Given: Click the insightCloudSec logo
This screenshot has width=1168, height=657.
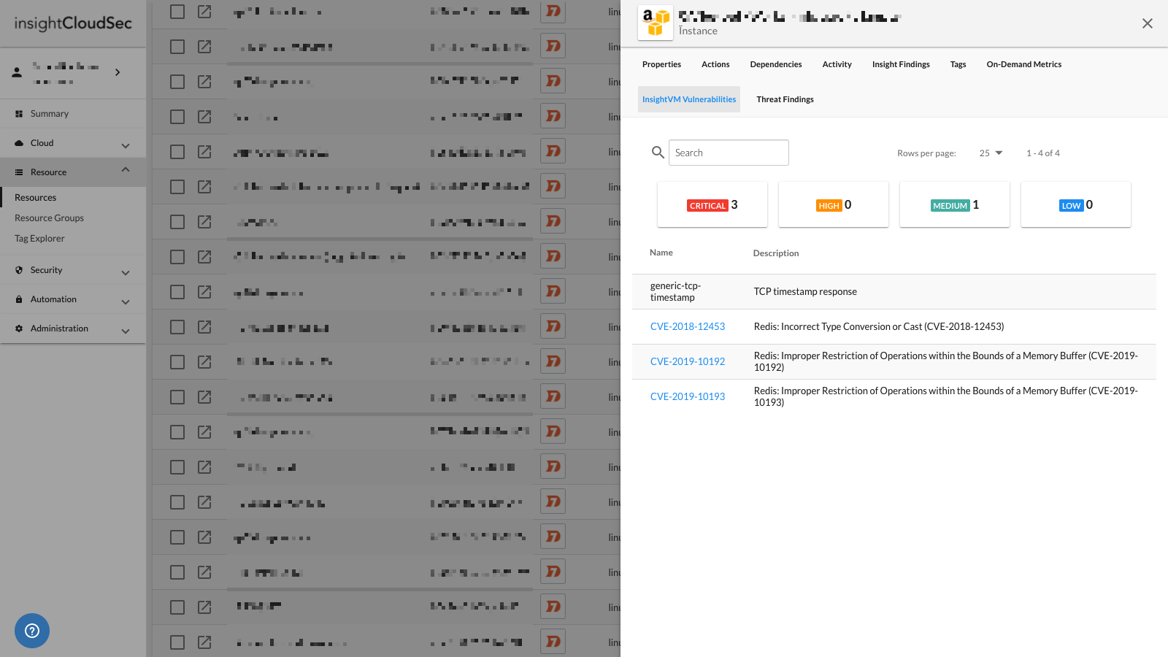Looking at the screenshot, I should pos(73,23).
